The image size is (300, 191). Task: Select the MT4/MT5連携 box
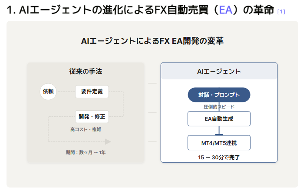click(219, 143)
